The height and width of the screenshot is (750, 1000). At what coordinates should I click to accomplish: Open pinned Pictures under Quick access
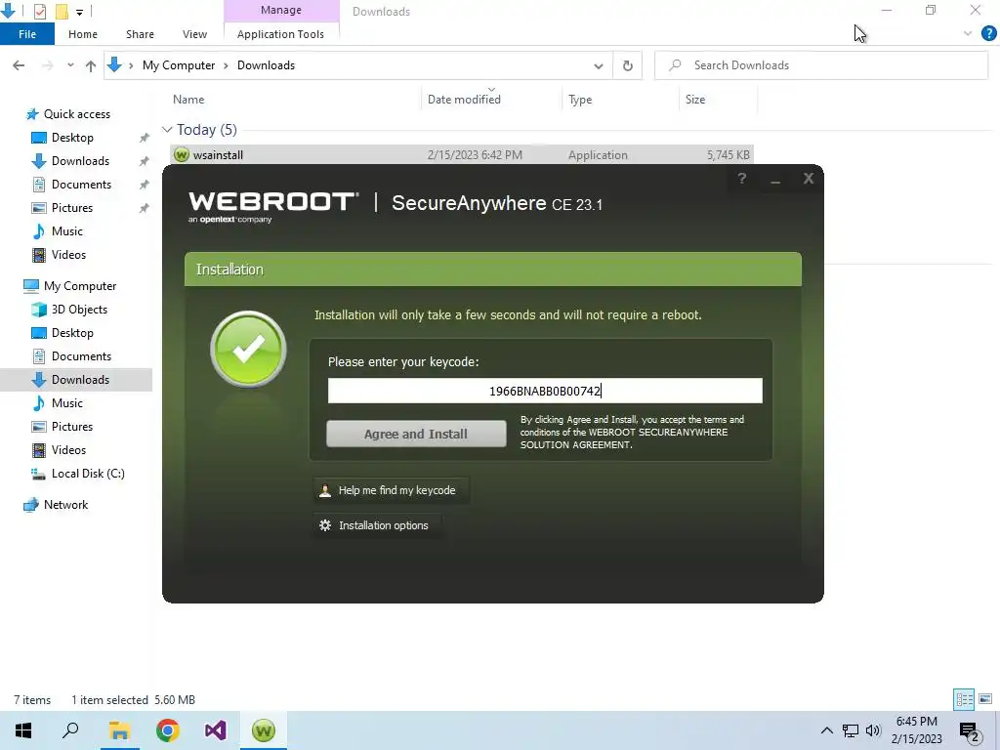click(72, 208)
